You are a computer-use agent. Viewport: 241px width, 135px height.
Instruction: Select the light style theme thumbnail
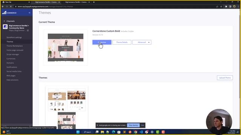(57, 100)
